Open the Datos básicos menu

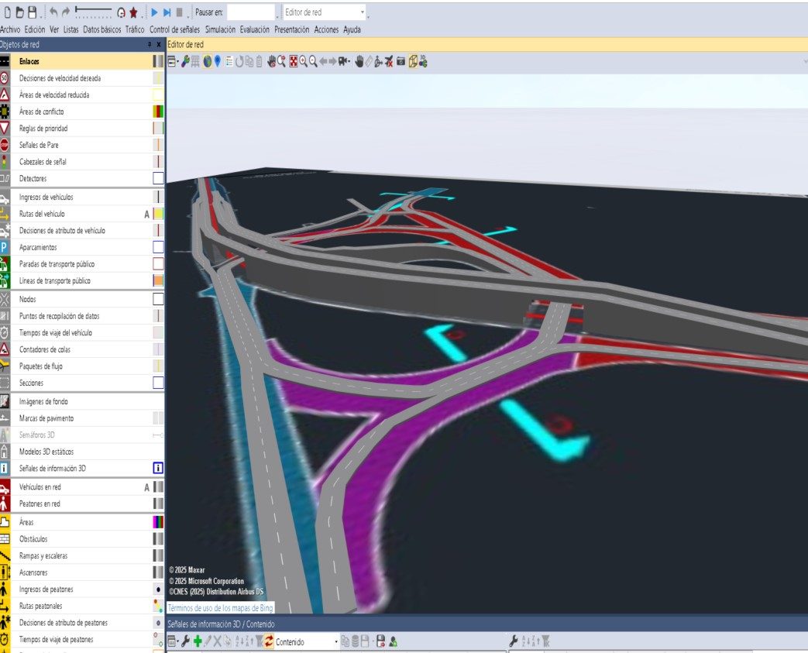pyautogui.click(x=102, y=30)
